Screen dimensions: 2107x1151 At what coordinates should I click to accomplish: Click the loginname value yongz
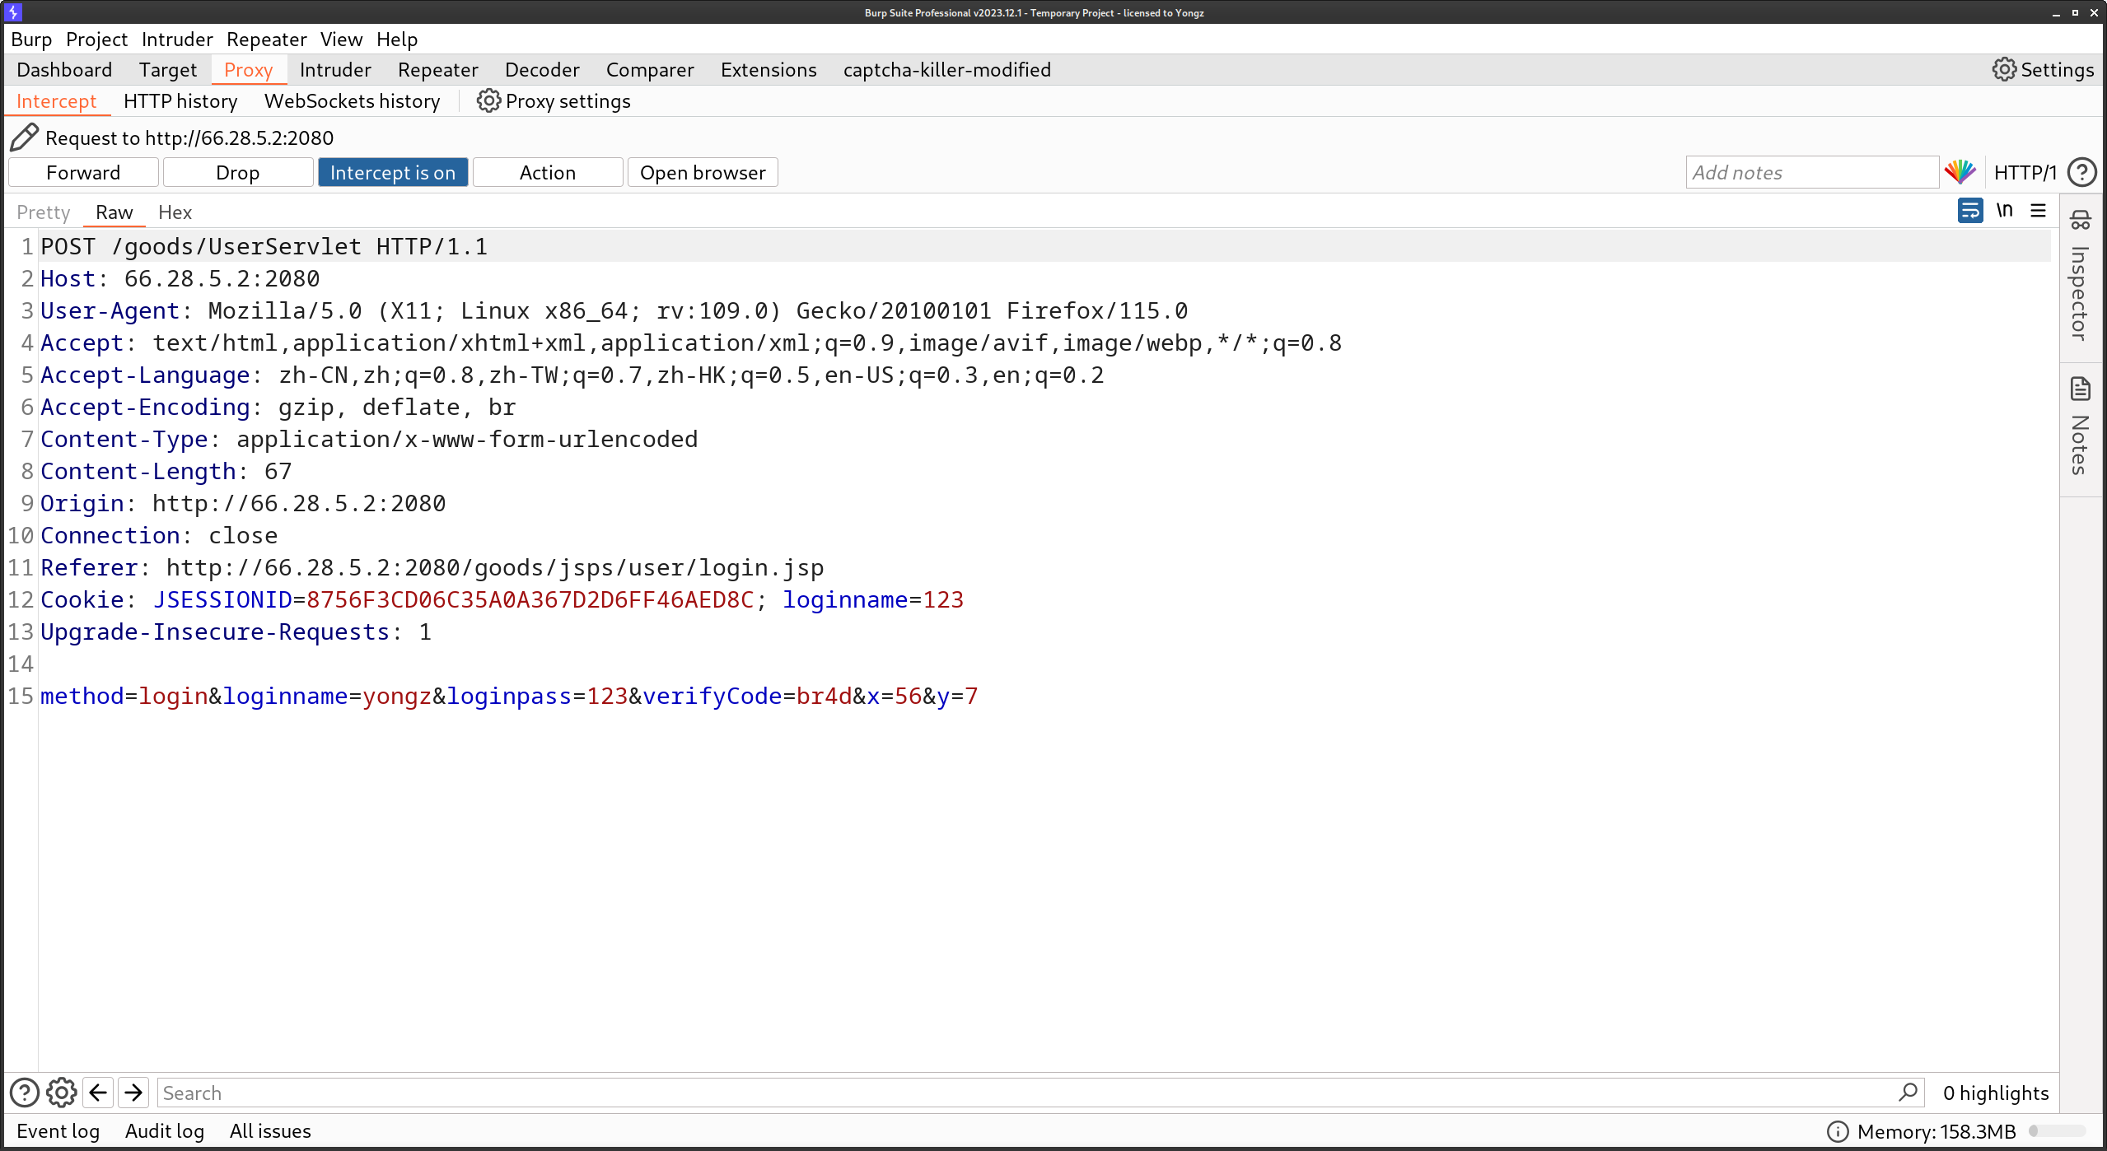click(397, 696)
